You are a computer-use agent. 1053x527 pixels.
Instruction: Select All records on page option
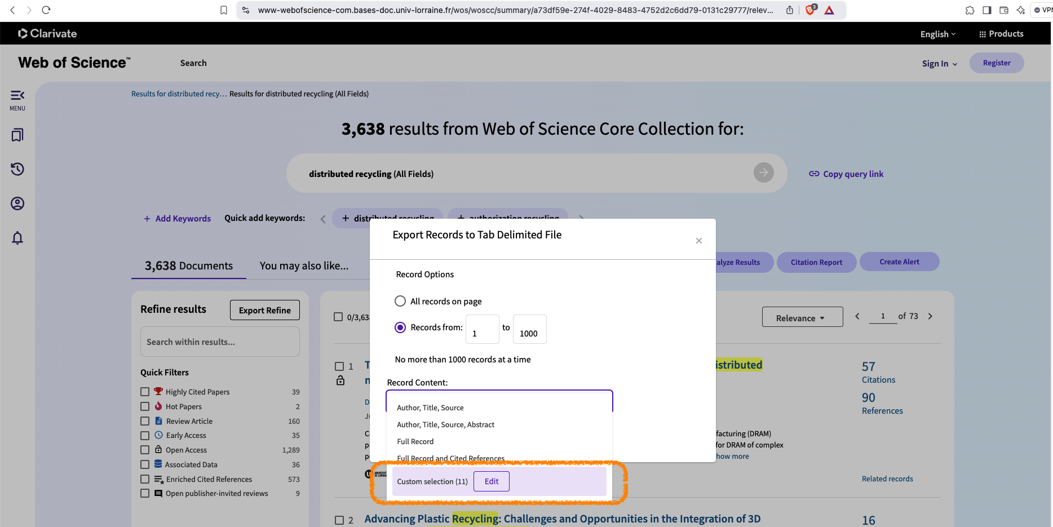point(400,301)
